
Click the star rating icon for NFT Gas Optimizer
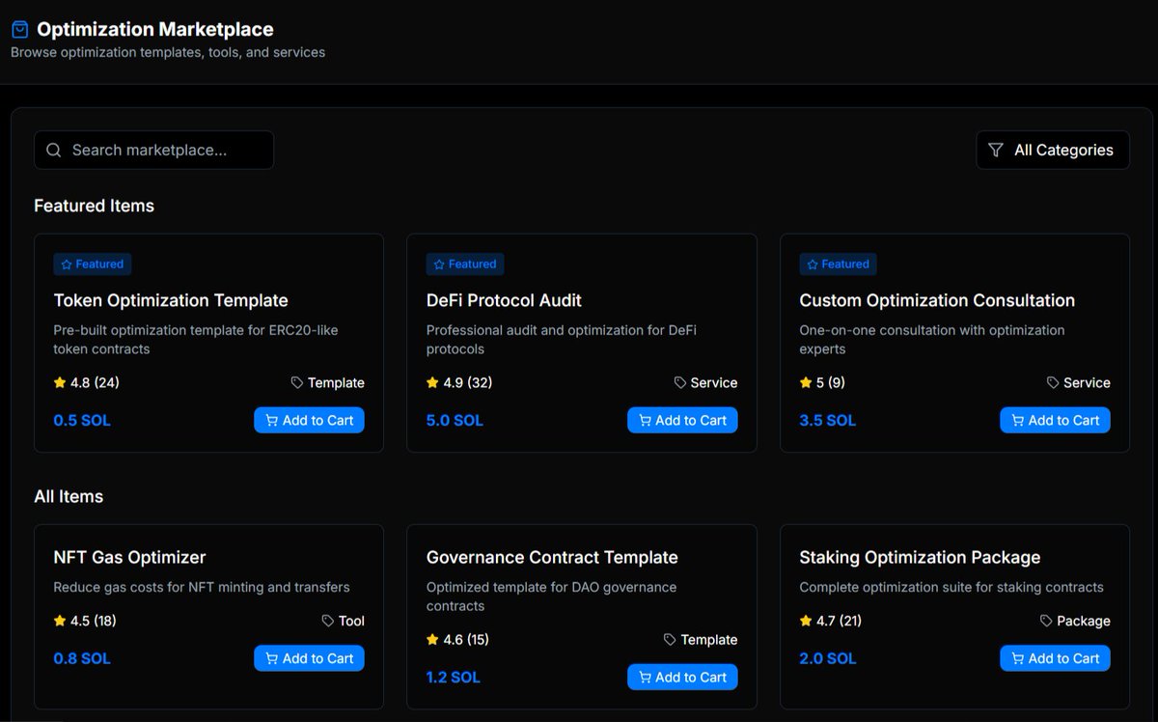(x=60, y=621)
